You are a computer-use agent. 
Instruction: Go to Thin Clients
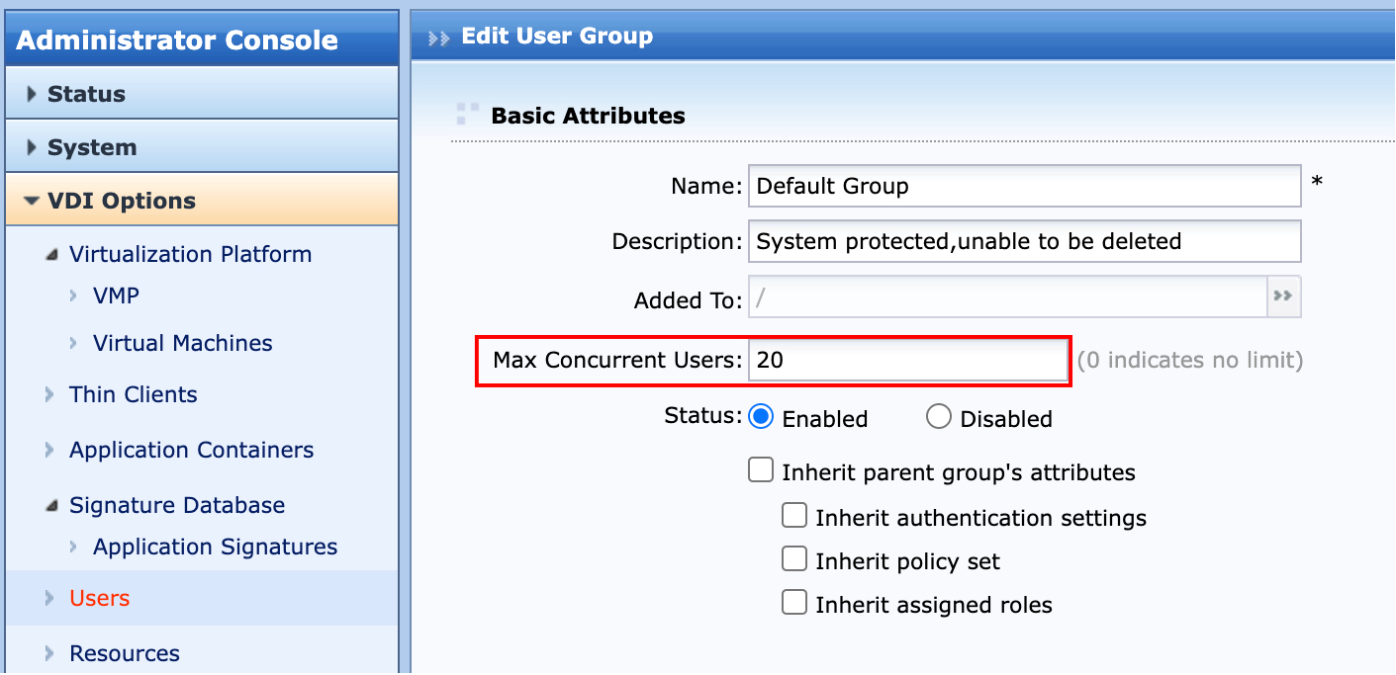coord(133,394)
